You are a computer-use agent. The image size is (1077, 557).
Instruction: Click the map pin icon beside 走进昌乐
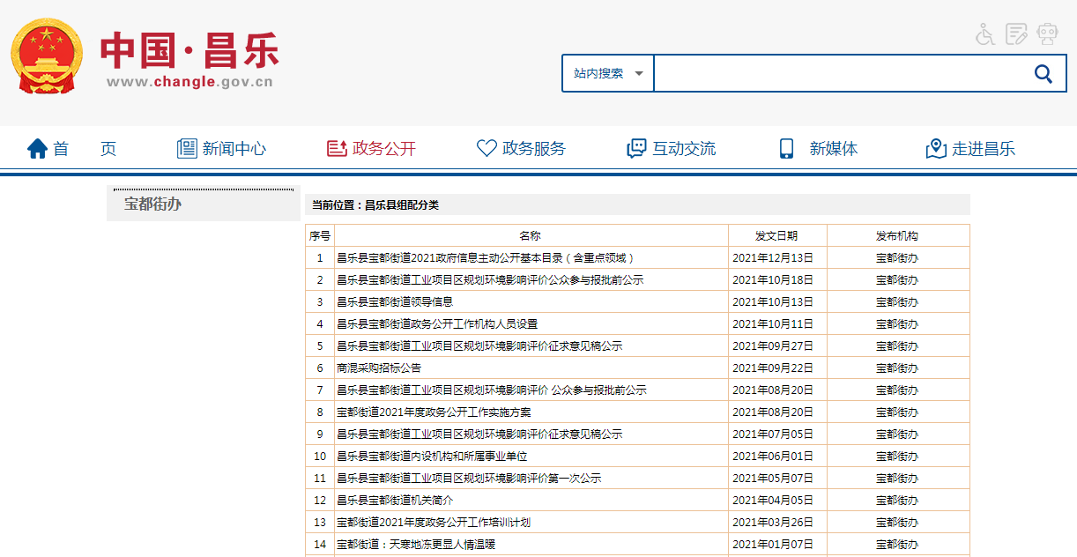coord(936,149)
